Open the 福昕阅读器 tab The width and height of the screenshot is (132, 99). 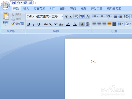114,8
